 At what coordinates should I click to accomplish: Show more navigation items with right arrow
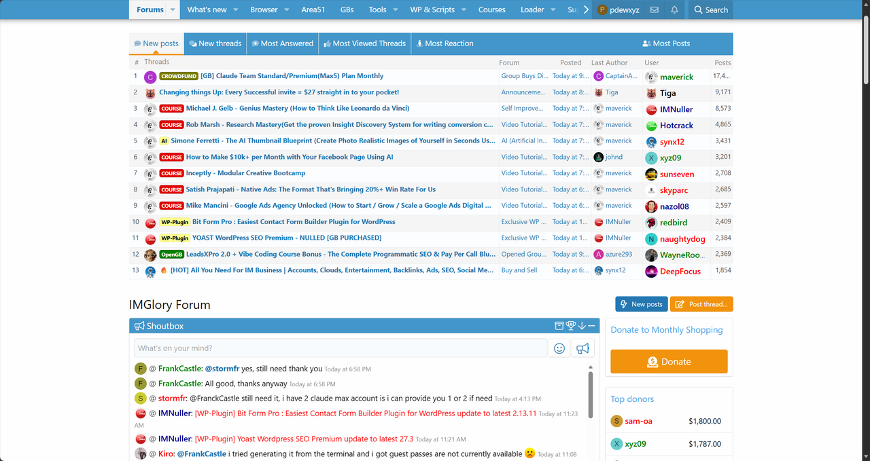(x=586, y=10)
